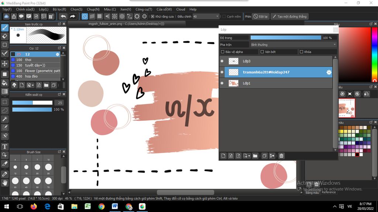Click the cloud save toolbar icon

tap(6, 16)
